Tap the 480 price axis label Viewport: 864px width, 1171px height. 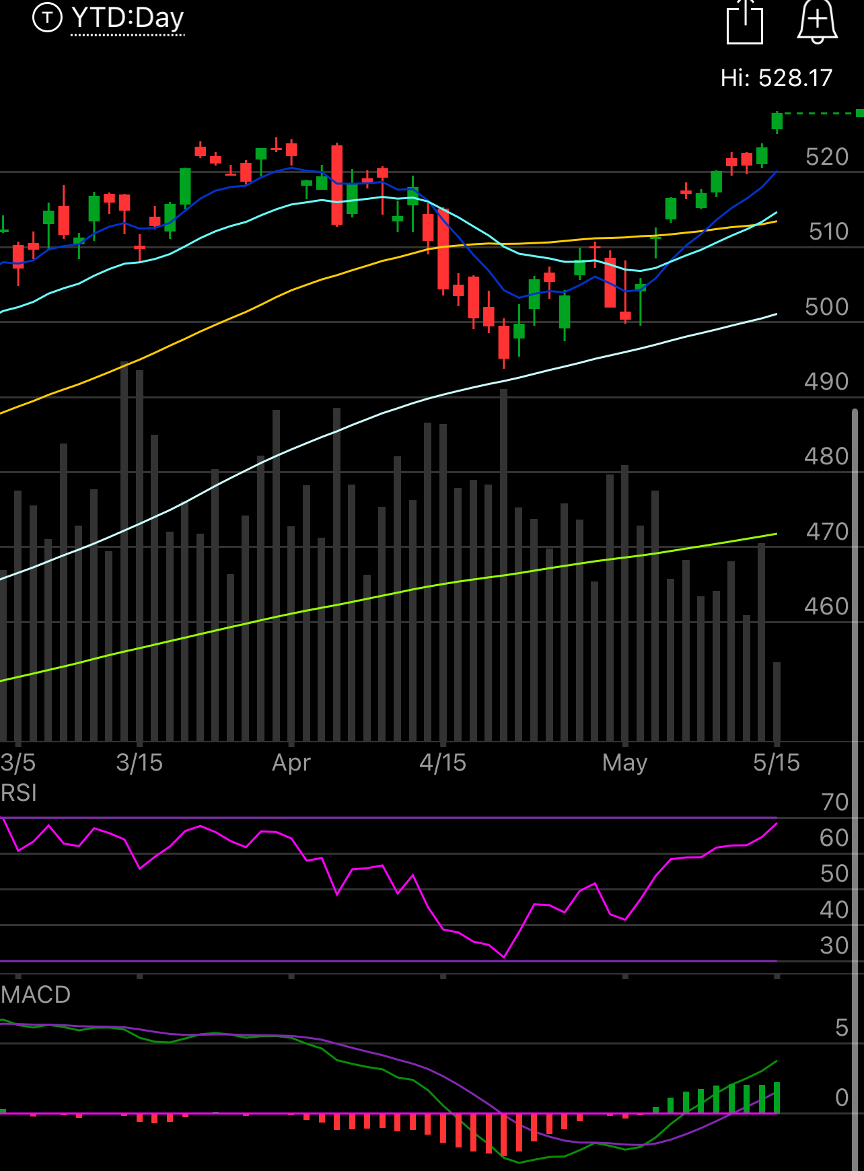tap(827, 456)
